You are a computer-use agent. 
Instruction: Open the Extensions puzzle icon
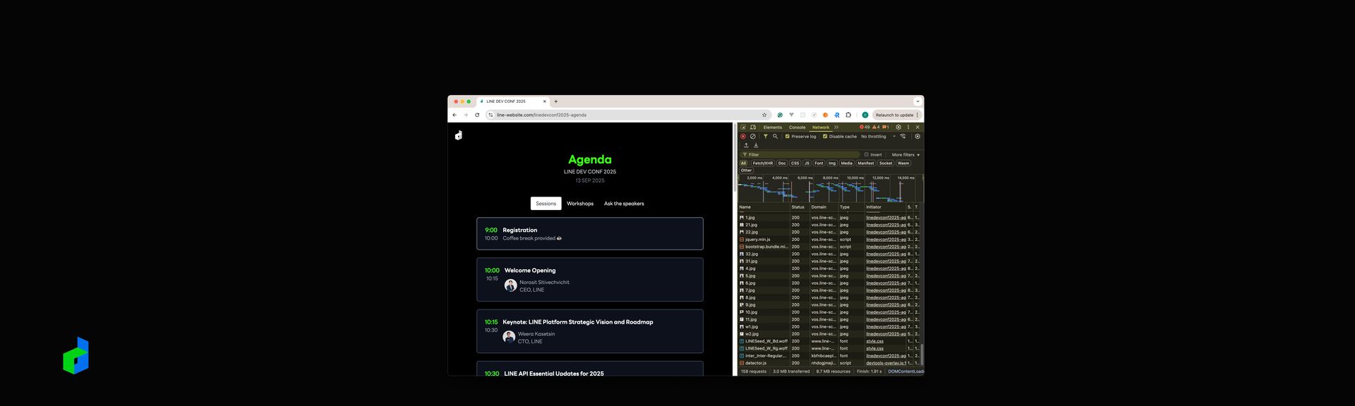coord(848,115)
